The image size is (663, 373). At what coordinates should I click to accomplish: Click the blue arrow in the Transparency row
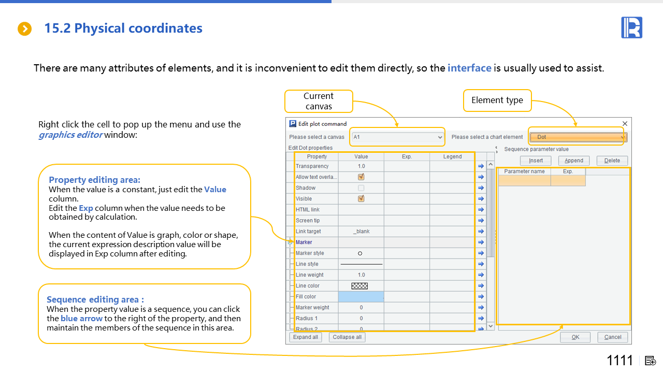tap(481, 166)
